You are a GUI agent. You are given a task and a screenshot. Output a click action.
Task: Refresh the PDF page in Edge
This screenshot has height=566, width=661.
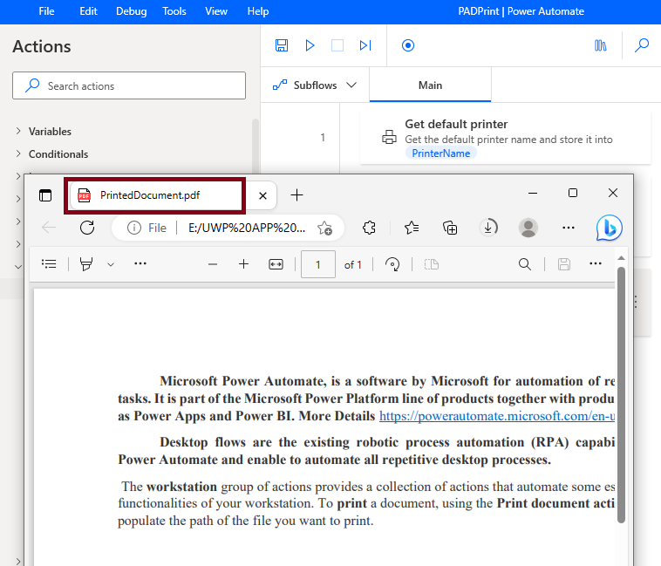[87, 228]
